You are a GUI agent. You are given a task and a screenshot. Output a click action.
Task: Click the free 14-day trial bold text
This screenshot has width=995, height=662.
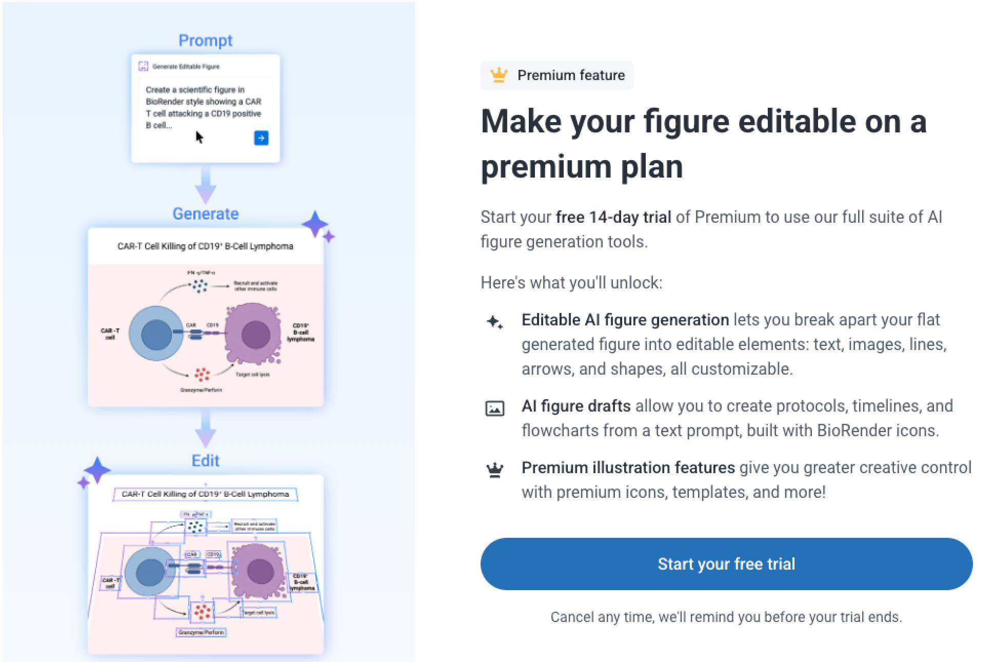[x=613, y=217]
